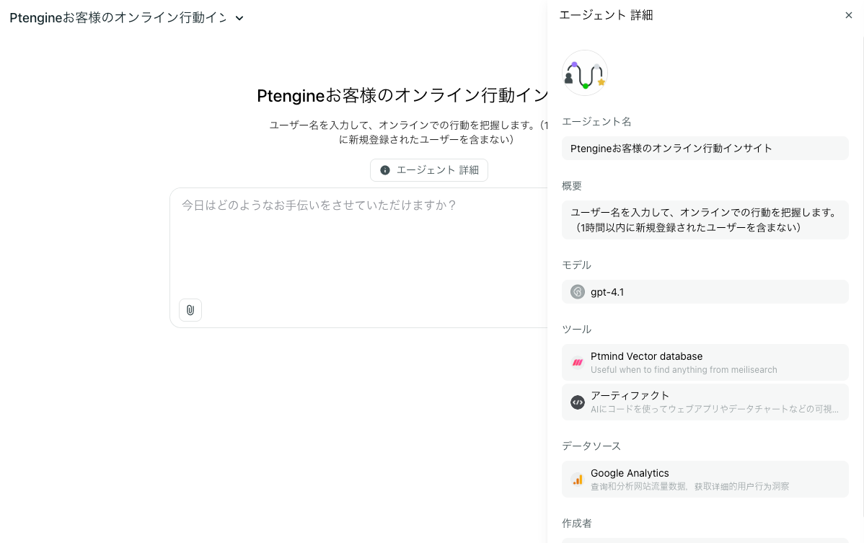Open the エージェント 詳細 button
Screen dimensions: 864x543
429,170
